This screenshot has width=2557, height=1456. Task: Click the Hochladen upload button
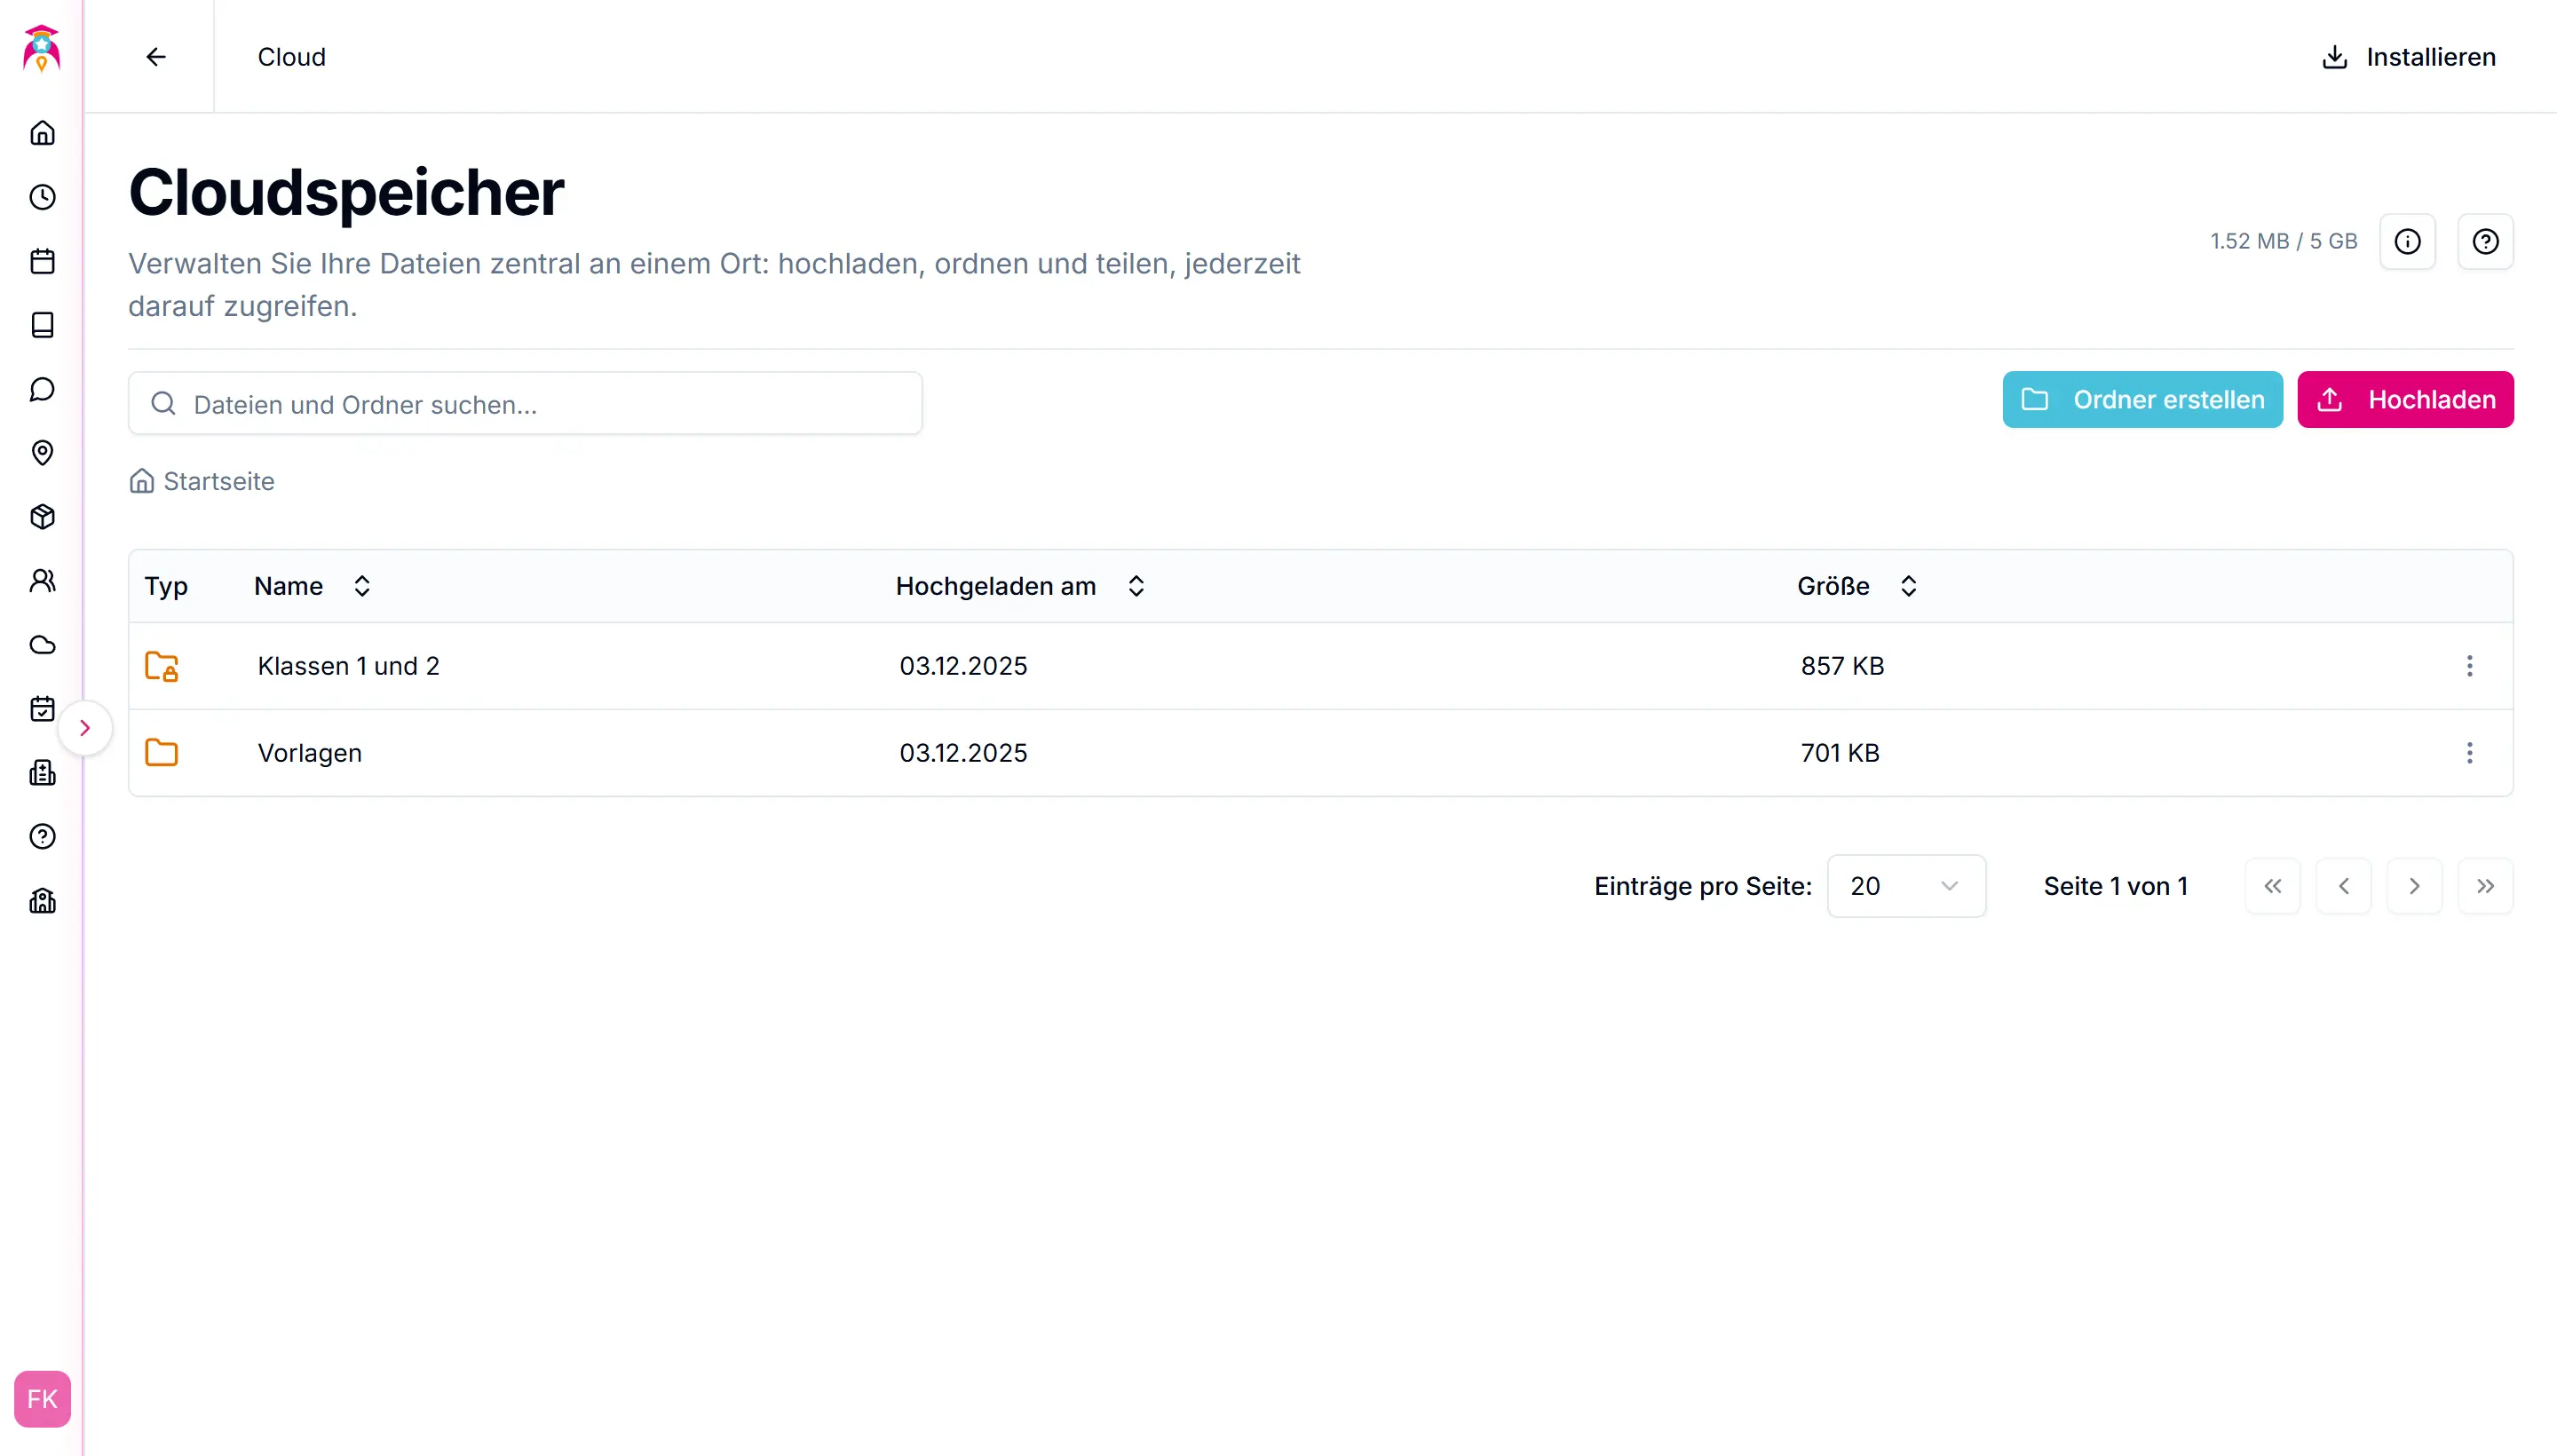click(2404, 400)
